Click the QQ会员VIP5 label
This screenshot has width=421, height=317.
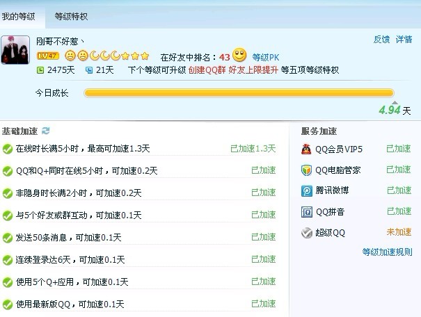[x=339, y=149]
